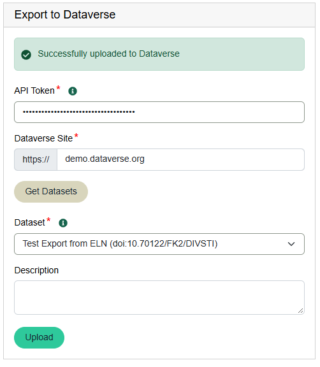This screenshot has height=367, width=320.
Task: Click the Get Datasets button
Action: point(51,192)
